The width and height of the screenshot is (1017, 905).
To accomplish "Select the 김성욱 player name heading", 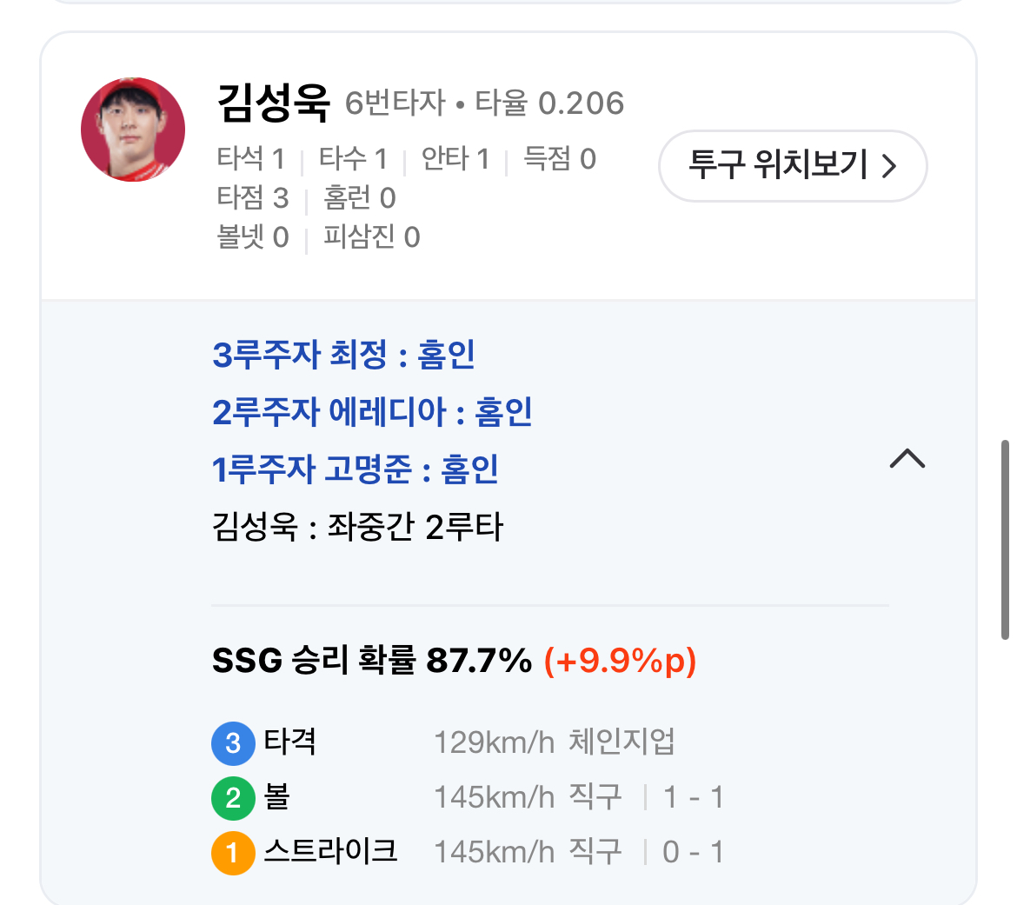I will pyautogui.click(x=273, y=103).
